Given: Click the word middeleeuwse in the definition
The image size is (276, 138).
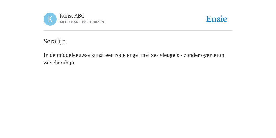Looking at the screenshot, I should click(x=73, y=55).
